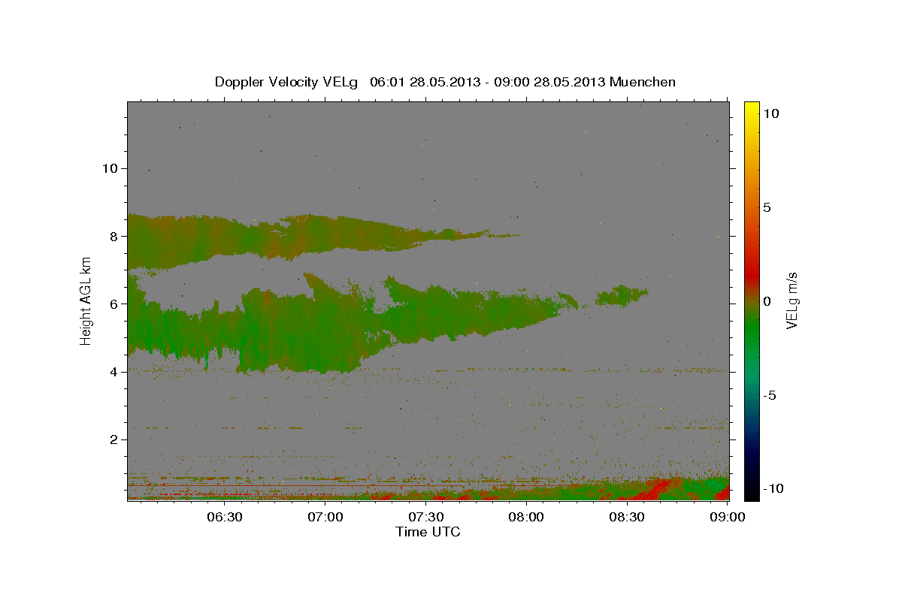Click the height tick label 8
This screenshot has height=601, width=902.
coord(113,236)
